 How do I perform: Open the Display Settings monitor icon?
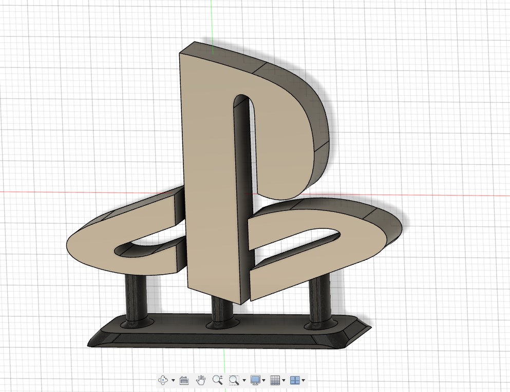pos(255,380)
